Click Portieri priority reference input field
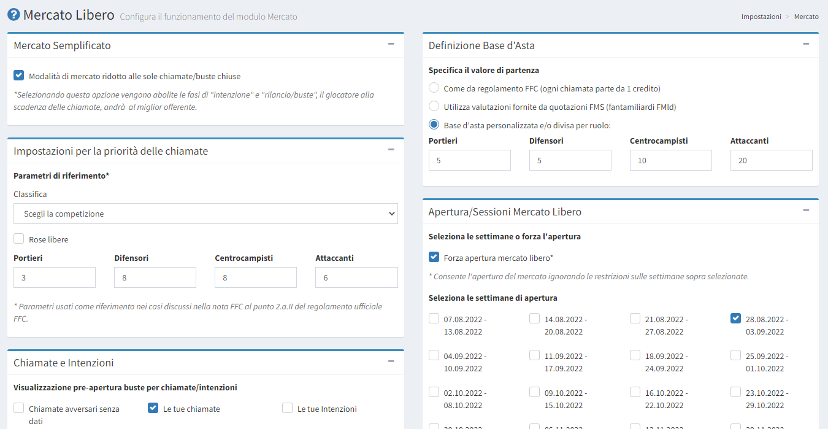 point(55,277)
